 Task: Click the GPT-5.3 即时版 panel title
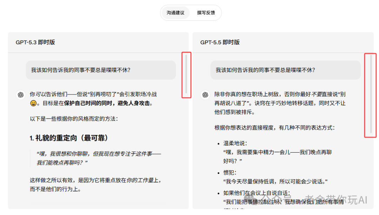(x=35, y=42)
